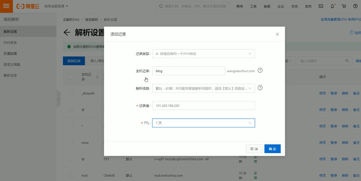
Task: Open 云解析DNS breadcrumb
Action: (x=71, y=20)
